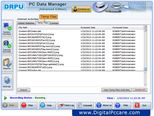The image size is (154, 116).
Task: Select row Content.IE5\36UR8T0Y\pt[1].png
Action: coord(81,67)
